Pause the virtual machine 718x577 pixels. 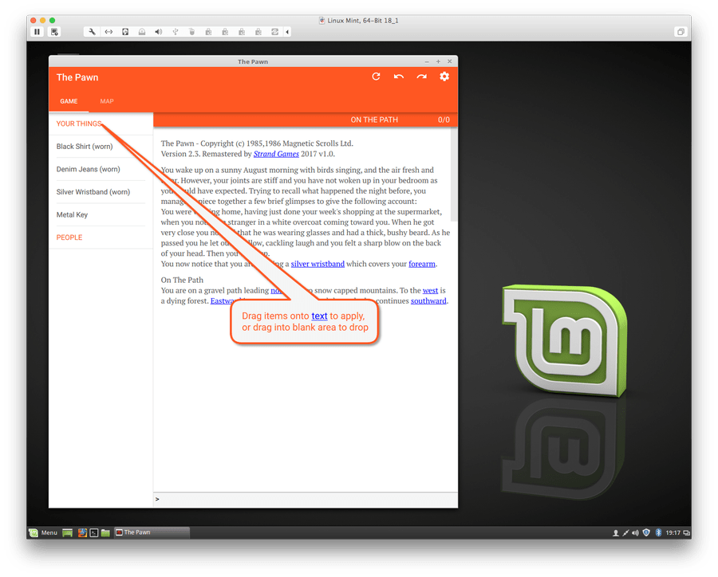tap(37, 32)
